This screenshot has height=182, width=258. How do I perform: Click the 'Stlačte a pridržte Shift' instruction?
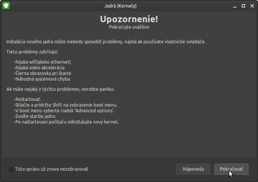66,105
